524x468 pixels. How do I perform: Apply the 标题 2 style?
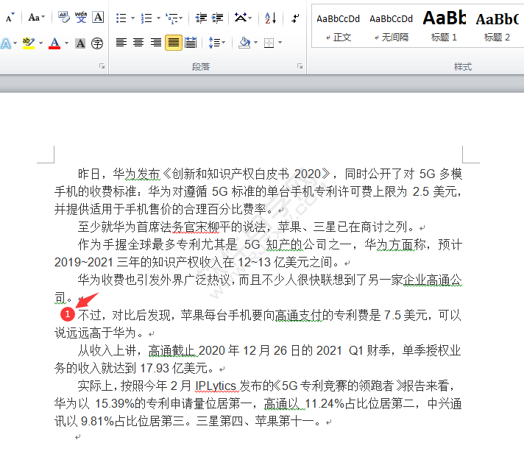pyautogui.click(x=497, y=27)
